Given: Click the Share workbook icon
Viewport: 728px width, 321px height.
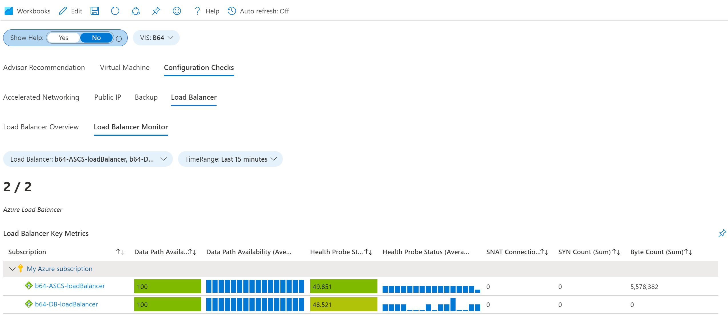Looking at the screenshot, I should point(135,11).
